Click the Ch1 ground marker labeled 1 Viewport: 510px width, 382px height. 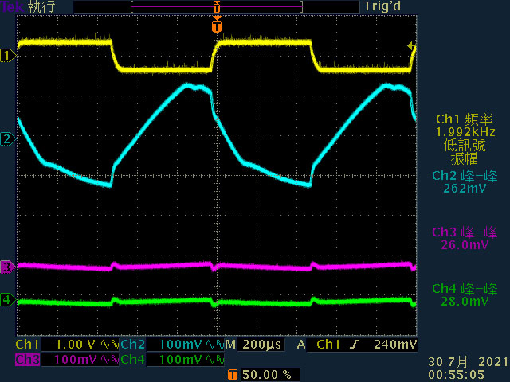point(8,56)
